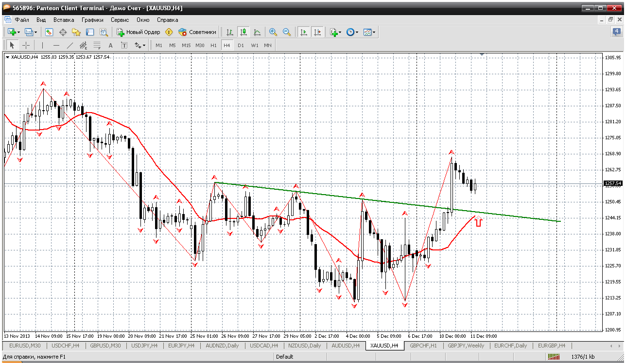626x363 pixels.
Task: Open the AUDNZD,Daily chart tab
Action: pyautogui.click(x=223, y=346)
